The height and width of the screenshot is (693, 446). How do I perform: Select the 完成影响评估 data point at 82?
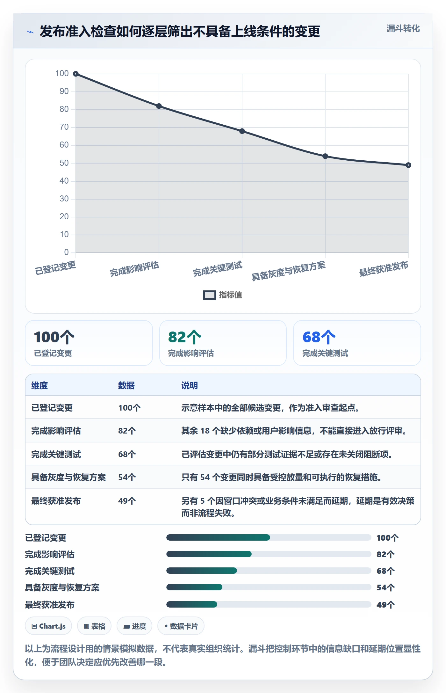point(159,106)
